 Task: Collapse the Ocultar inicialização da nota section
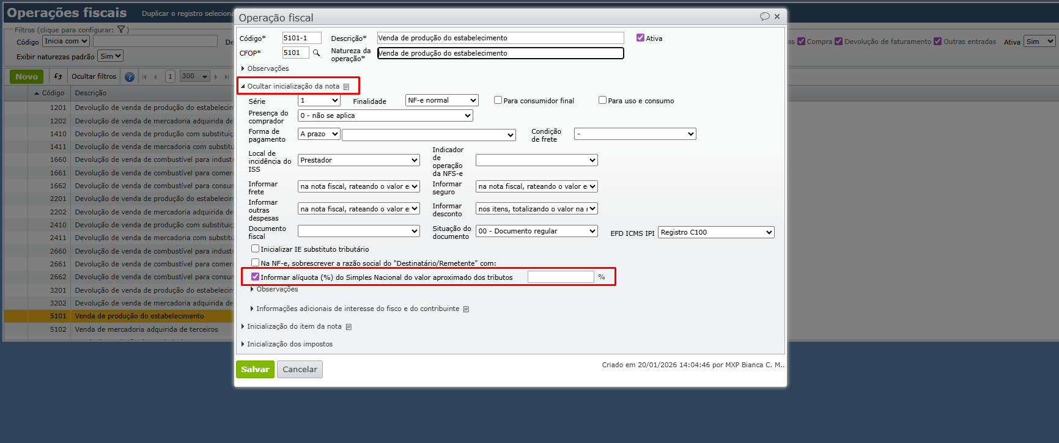290,86
